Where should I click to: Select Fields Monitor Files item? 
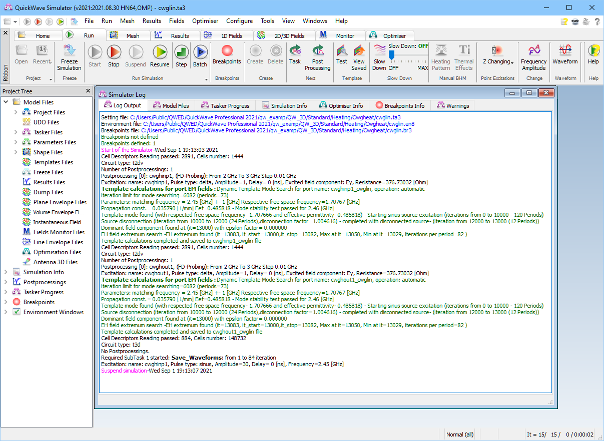(x=59, y=232)
